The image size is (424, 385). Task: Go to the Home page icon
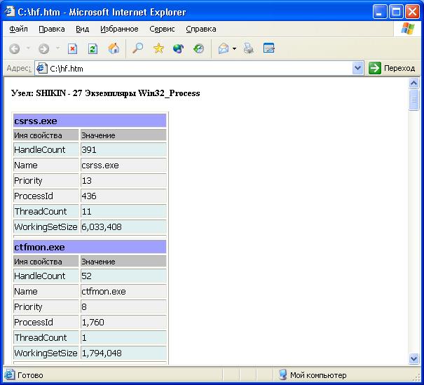click(113, 49)
